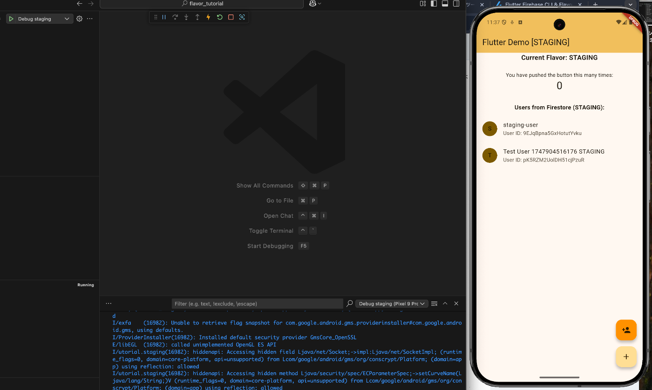This screenshot has height=390, width=652.
Task: Select the staging-user list item in emulator
Action: (559, 129)
